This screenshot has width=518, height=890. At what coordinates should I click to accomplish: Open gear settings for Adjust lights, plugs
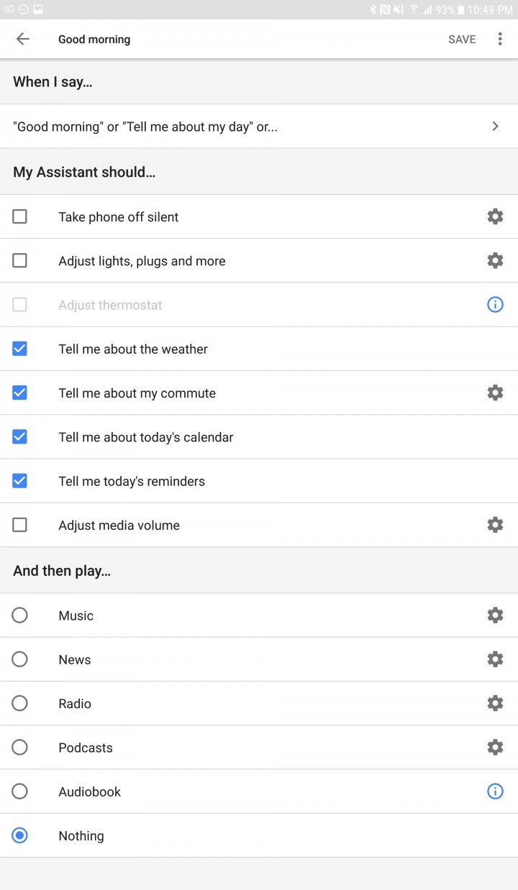495,260
